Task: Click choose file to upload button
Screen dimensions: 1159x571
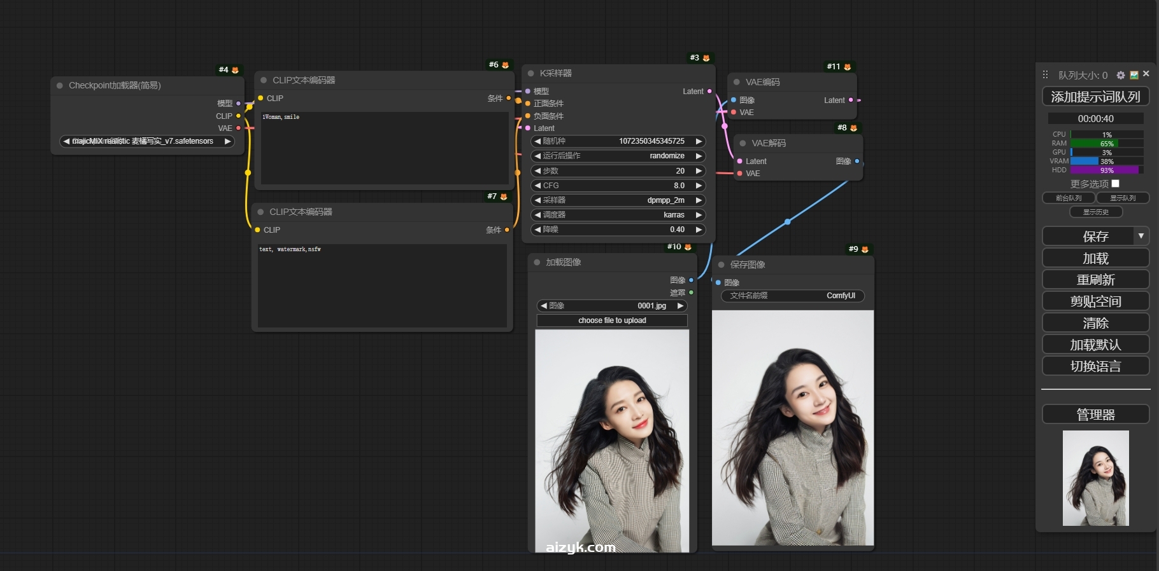Action: 612,320
